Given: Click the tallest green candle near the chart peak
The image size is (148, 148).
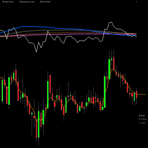Looking at the screenshot, I should [x=109, y=69].
